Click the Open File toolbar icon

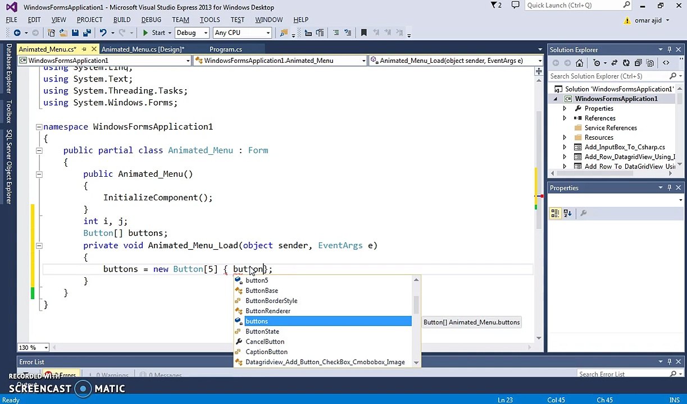63,33
